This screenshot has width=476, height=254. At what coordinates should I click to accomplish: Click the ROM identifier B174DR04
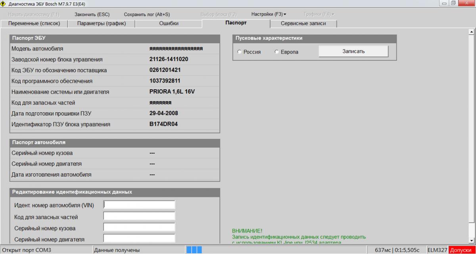tap(164, 124)
